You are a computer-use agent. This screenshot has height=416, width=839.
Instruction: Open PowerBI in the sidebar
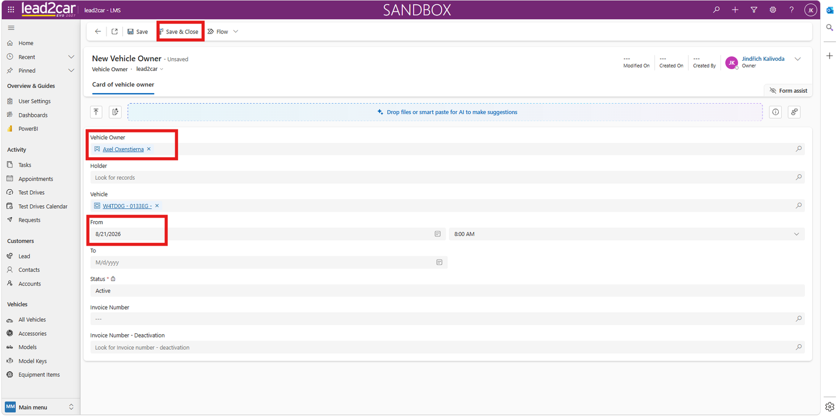coord(28,129)
